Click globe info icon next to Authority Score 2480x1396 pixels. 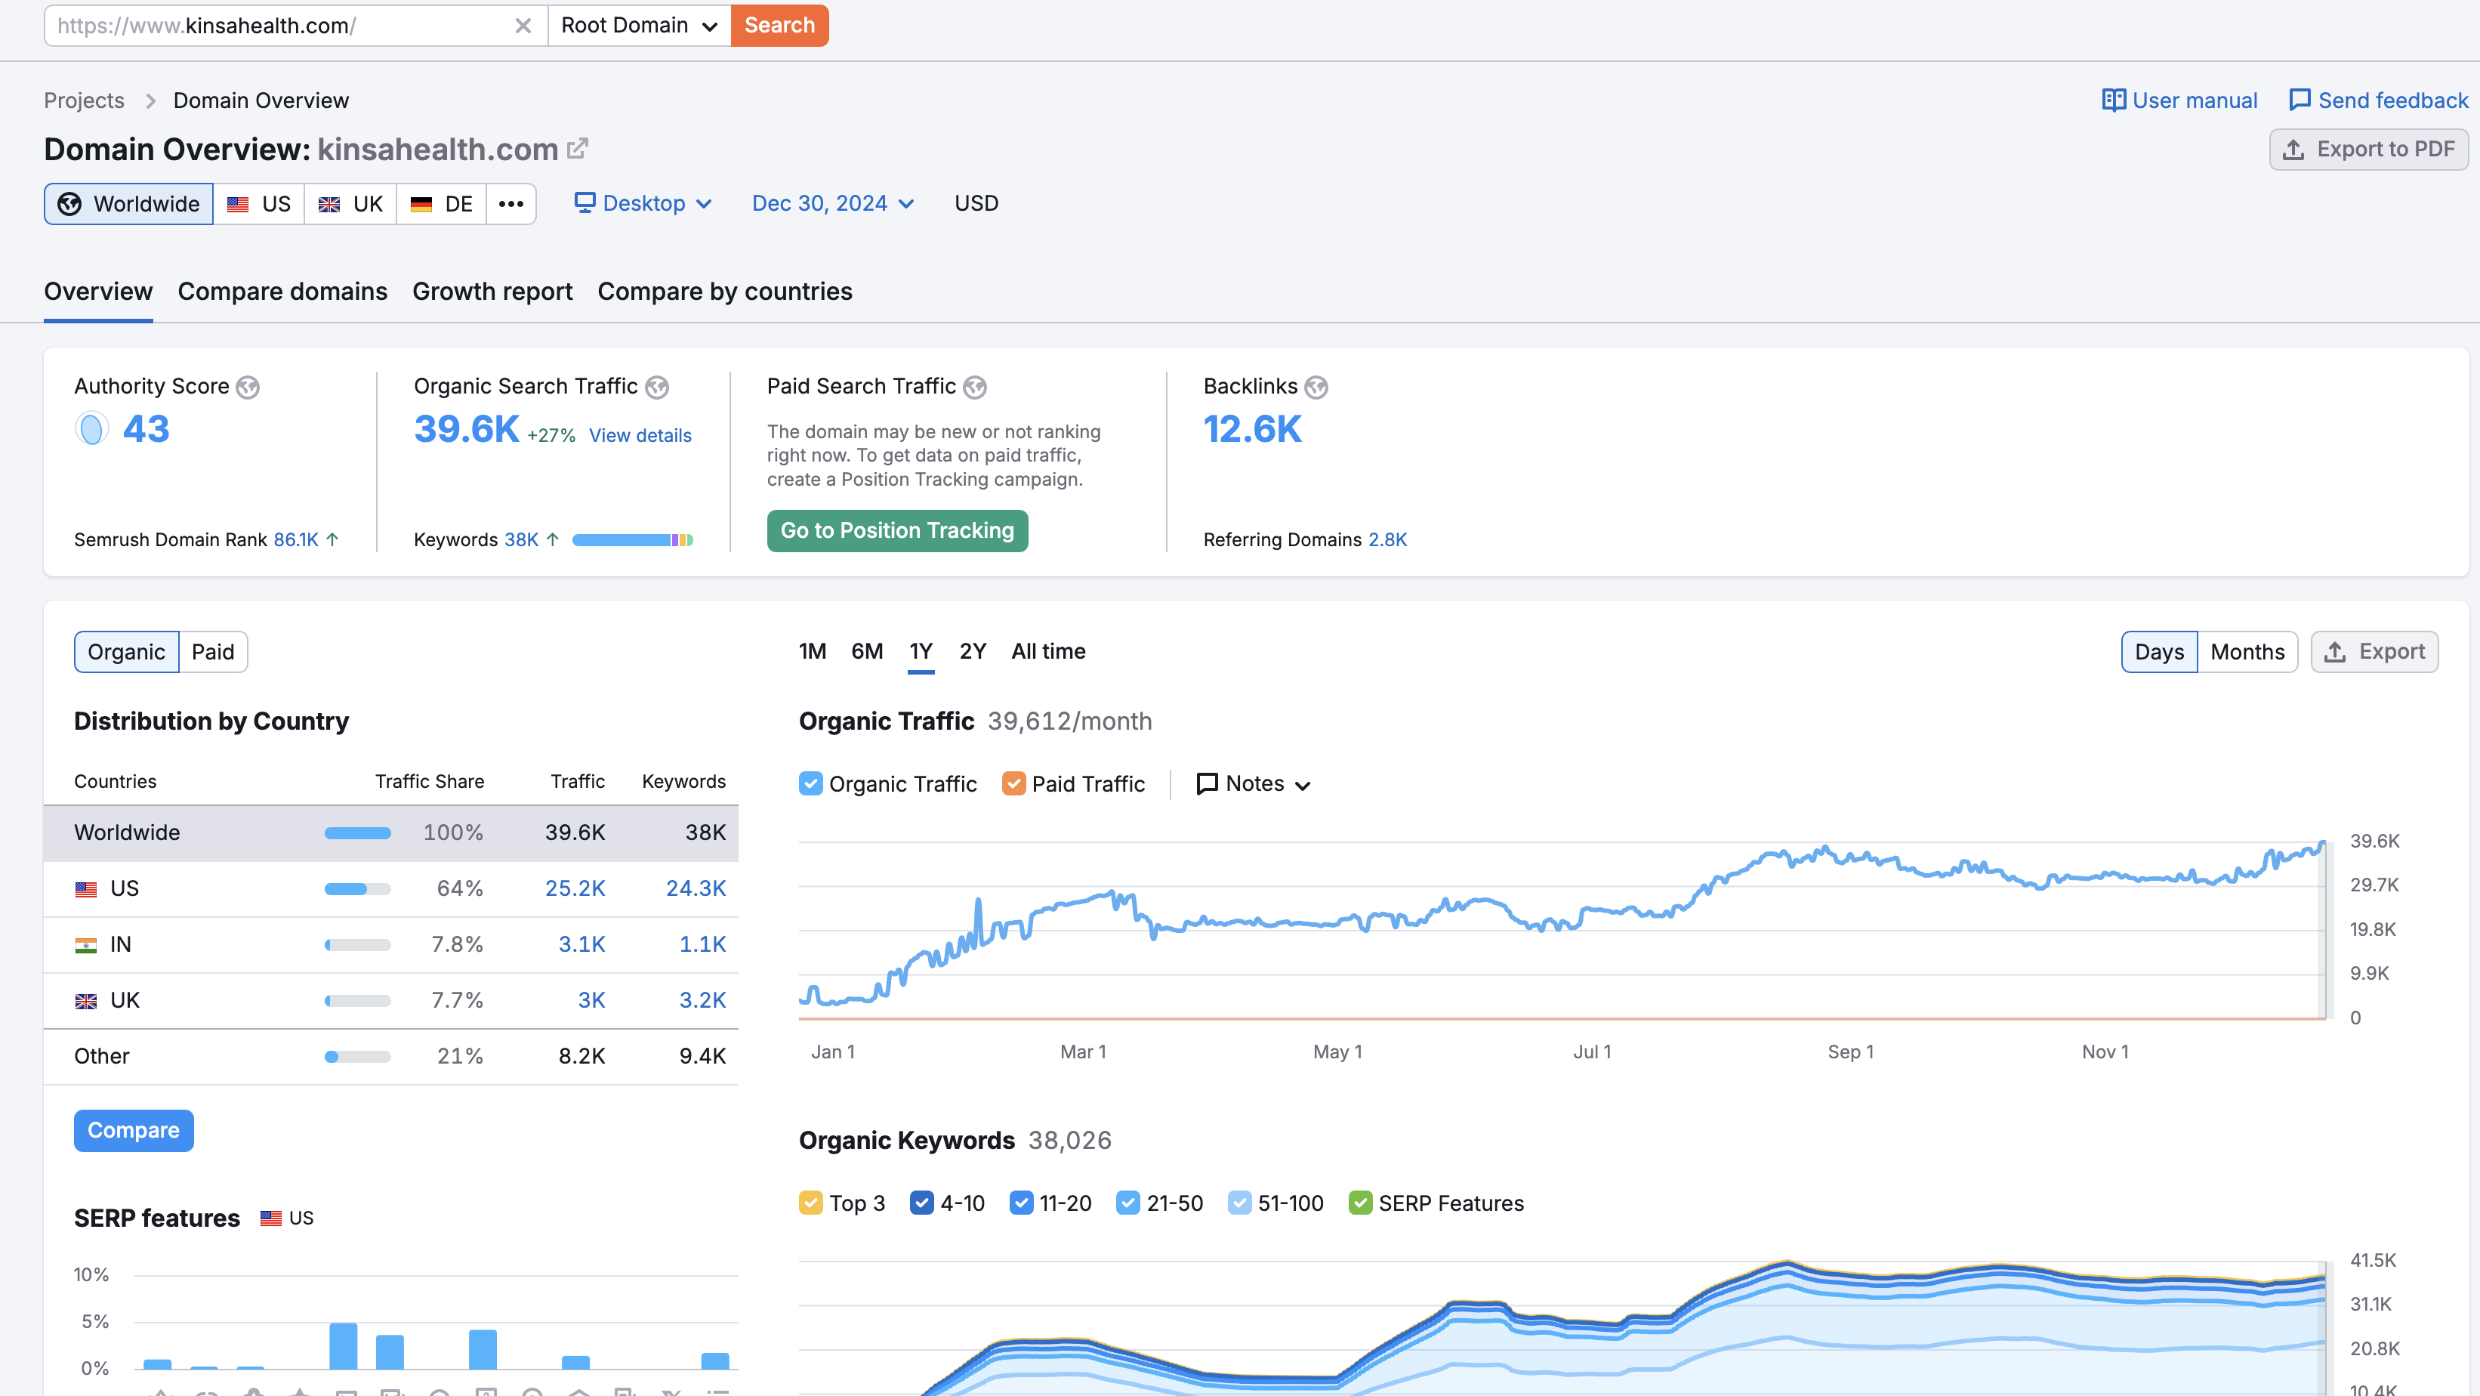tap(248, 387)
